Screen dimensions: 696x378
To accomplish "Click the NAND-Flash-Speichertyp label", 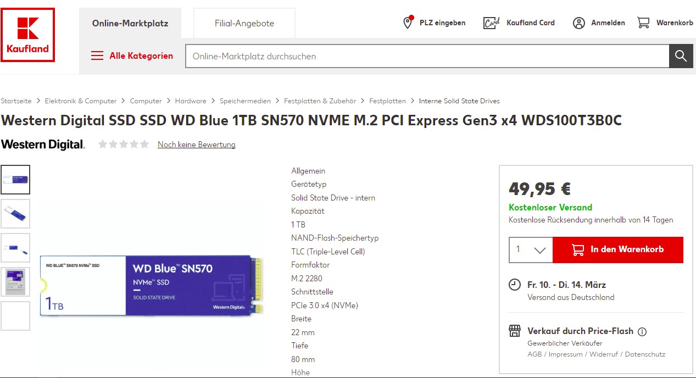I will pyautogui.click(x=335, y=238).
